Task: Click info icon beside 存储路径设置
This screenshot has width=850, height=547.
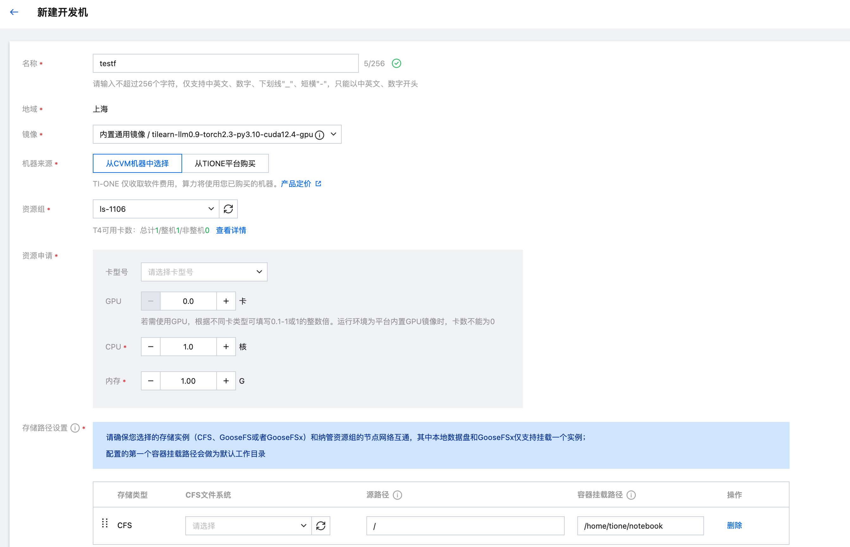Action: [75, 428]
